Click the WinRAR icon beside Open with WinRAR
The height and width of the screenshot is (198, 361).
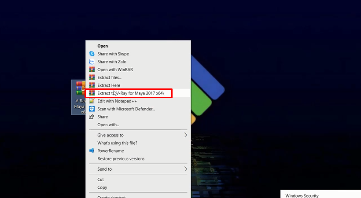pyautogui.click(x=92, y=70)
